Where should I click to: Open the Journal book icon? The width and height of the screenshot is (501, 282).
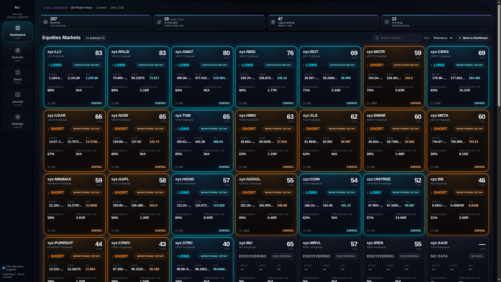[x=17, y=95]
